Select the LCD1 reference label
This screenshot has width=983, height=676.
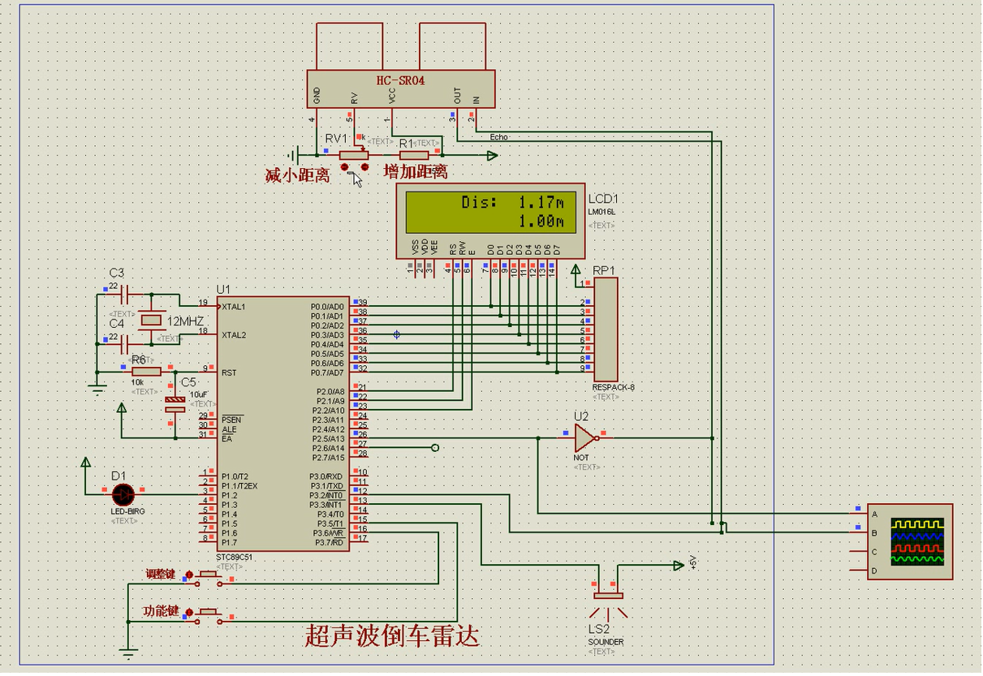pos(603,199)
